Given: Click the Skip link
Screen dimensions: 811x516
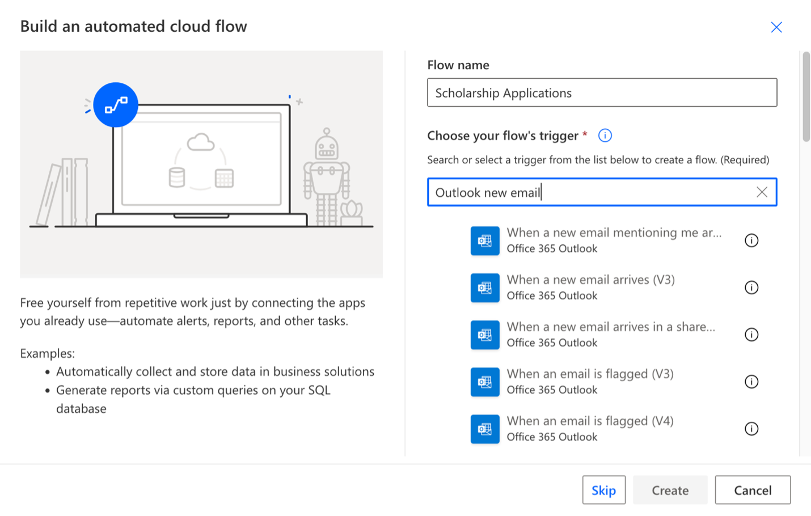Looking at the screenshot, I should tap(604, 490).
